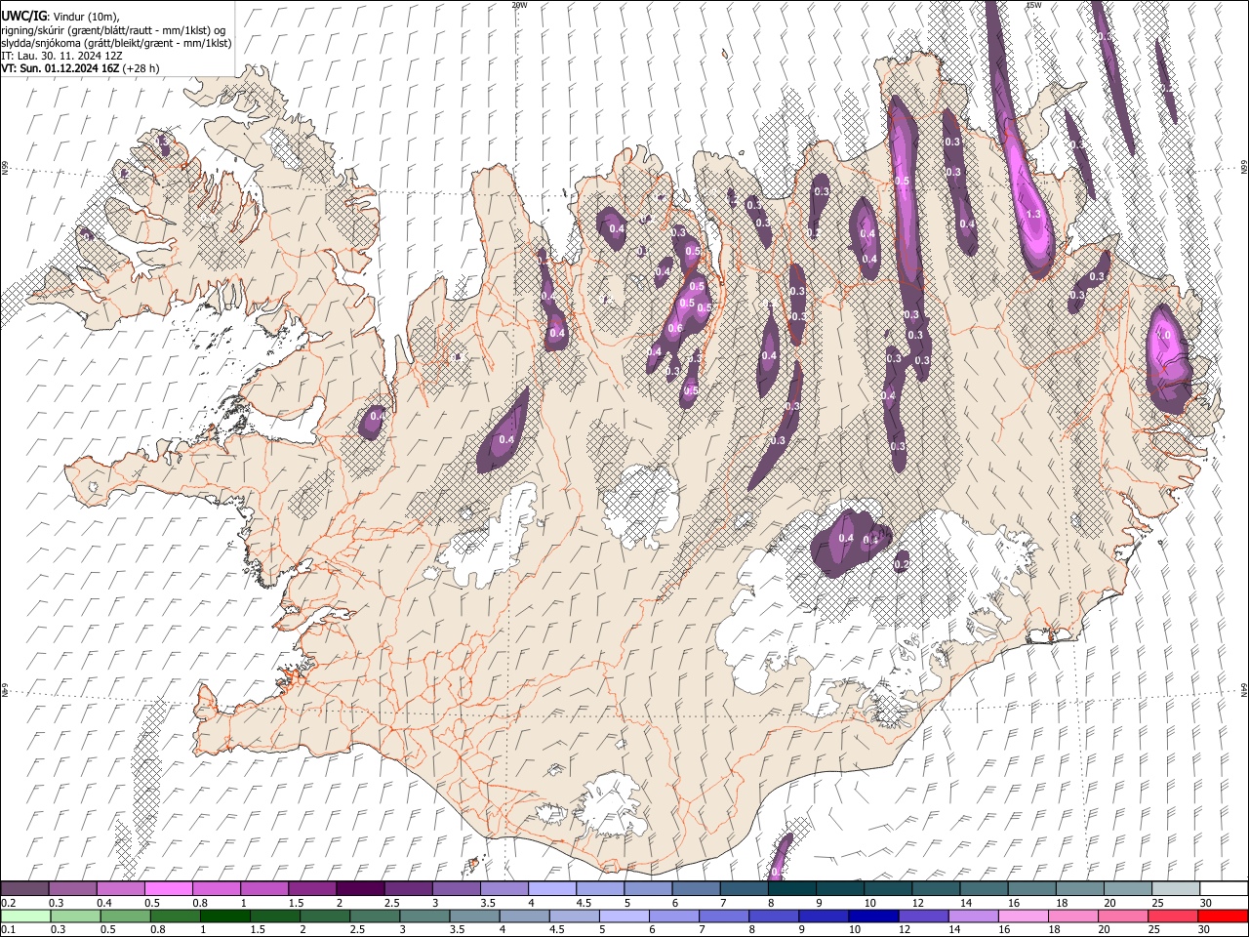Click the red 25 swatch in bottom legend row
The height and width of the screenshot is (937, 1249).
[x=1174, y=917]
